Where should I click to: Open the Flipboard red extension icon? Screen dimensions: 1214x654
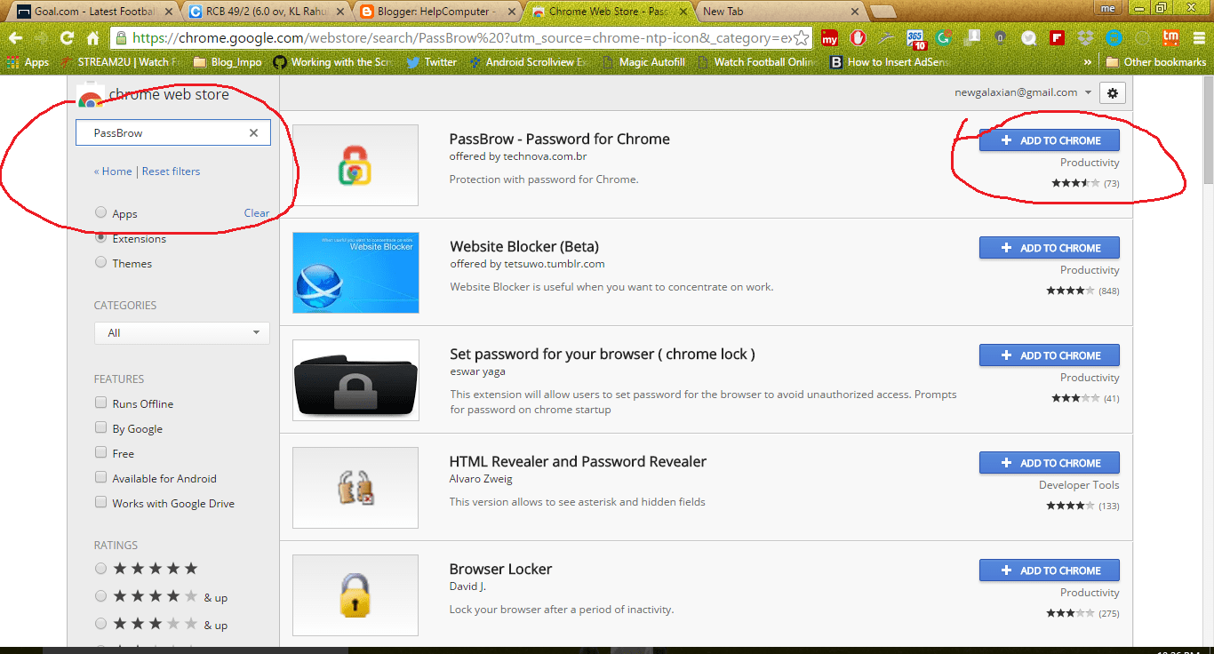click(x=1057, y=38)
